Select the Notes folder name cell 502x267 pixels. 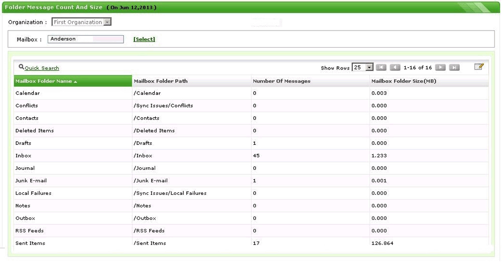click(x=73, y=206)
